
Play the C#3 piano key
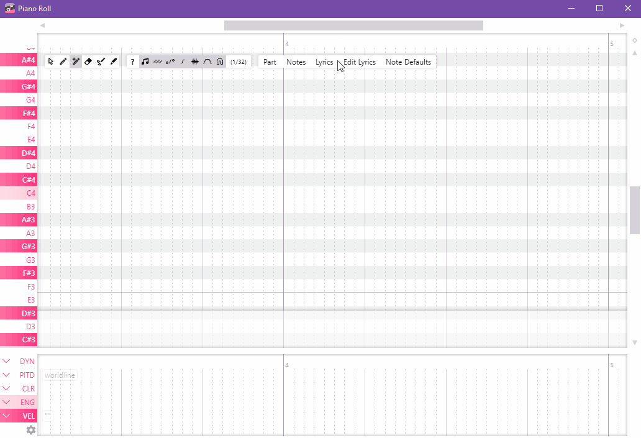pos(19,339)
